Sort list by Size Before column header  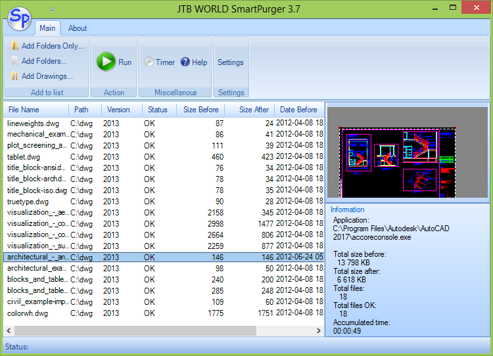200,110
